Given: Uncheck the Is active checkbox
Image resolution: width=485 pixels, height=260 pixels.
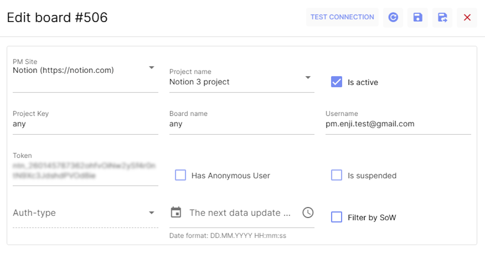Looking at the screenshot, I should 337,82.
